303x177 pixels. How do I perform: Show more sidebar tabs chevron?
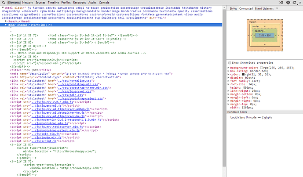277,8
